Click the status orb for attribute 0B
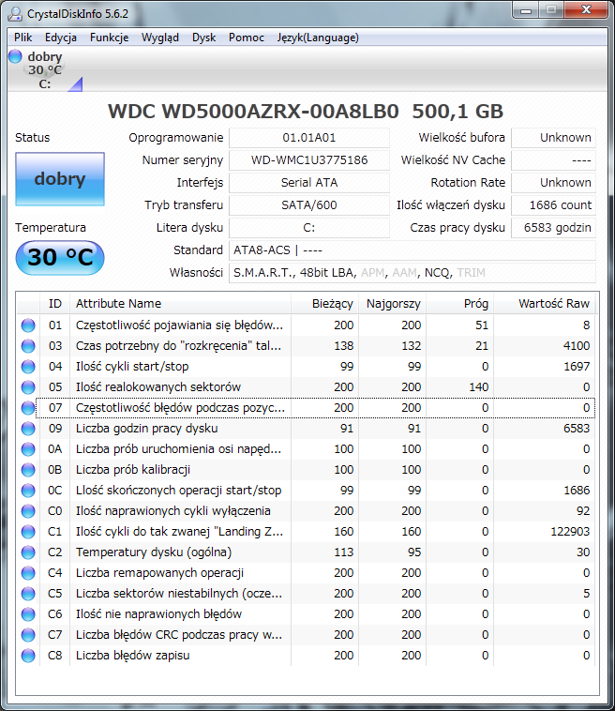Viewport: 615px width, 711px height. (x=28, y=470)
